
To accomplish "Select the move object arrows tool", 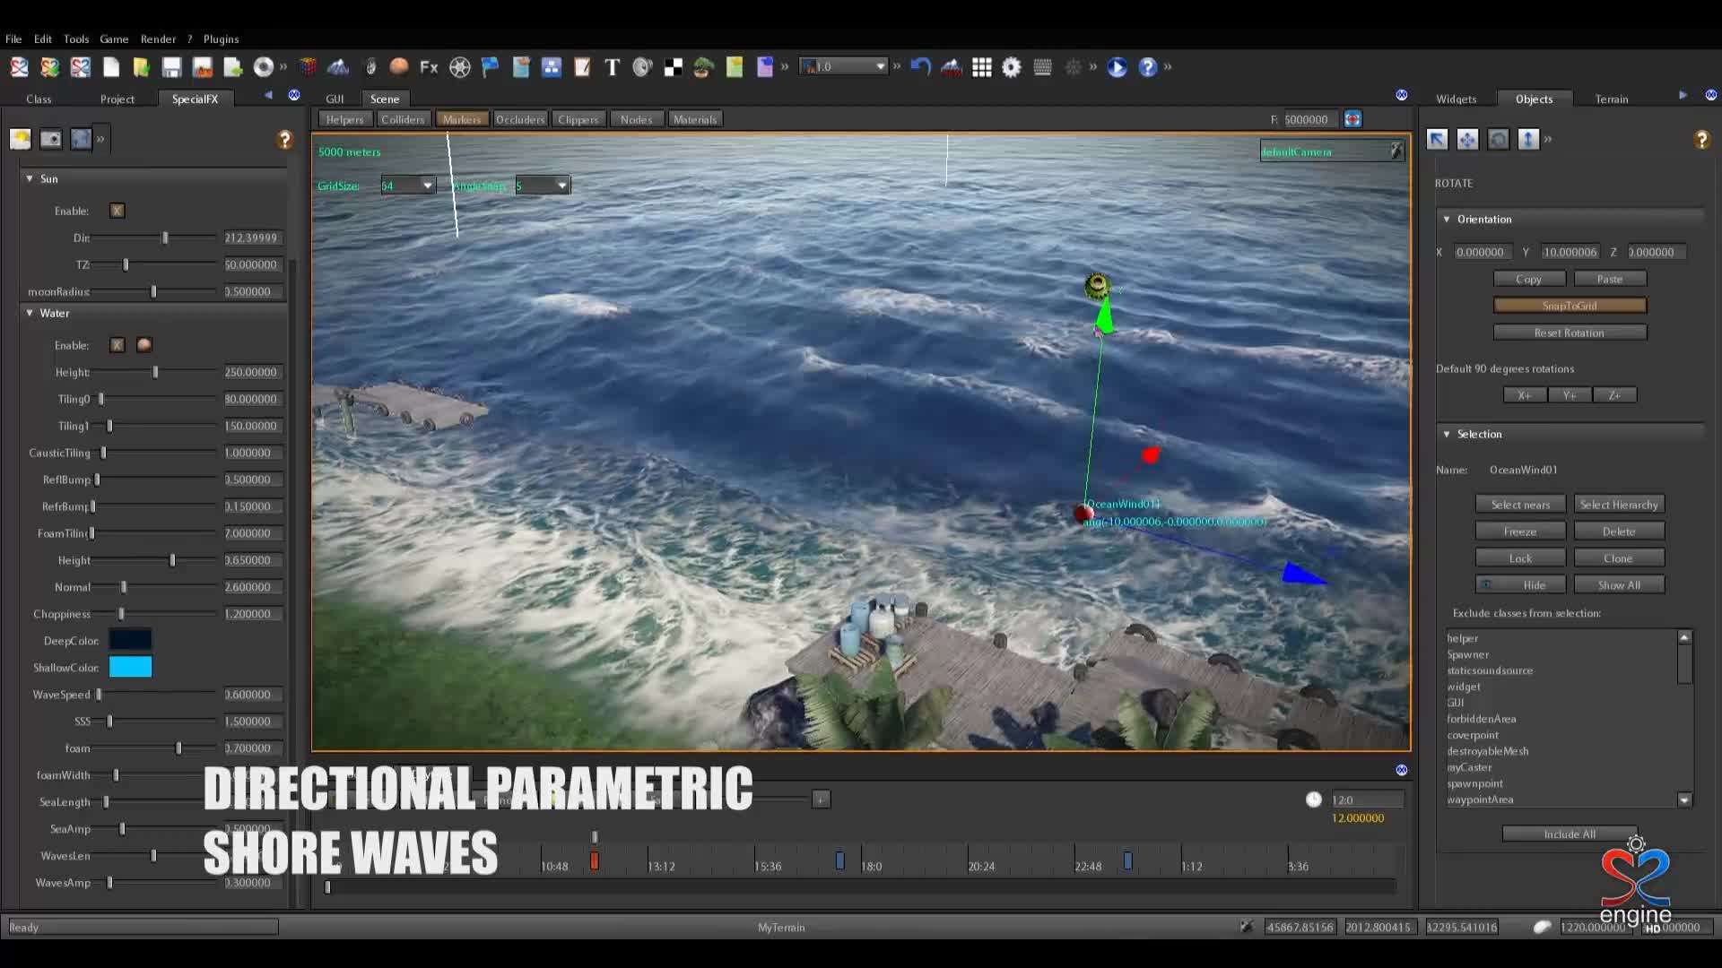I will tap(1467, 139).
